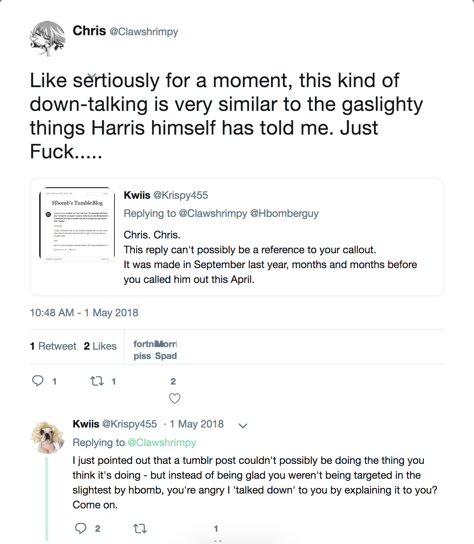Screen dimensions: 474x544
Task: Retweet Kwiis's reply using its retweet icon
Action: pyautogui.click(x=140, y=528)
